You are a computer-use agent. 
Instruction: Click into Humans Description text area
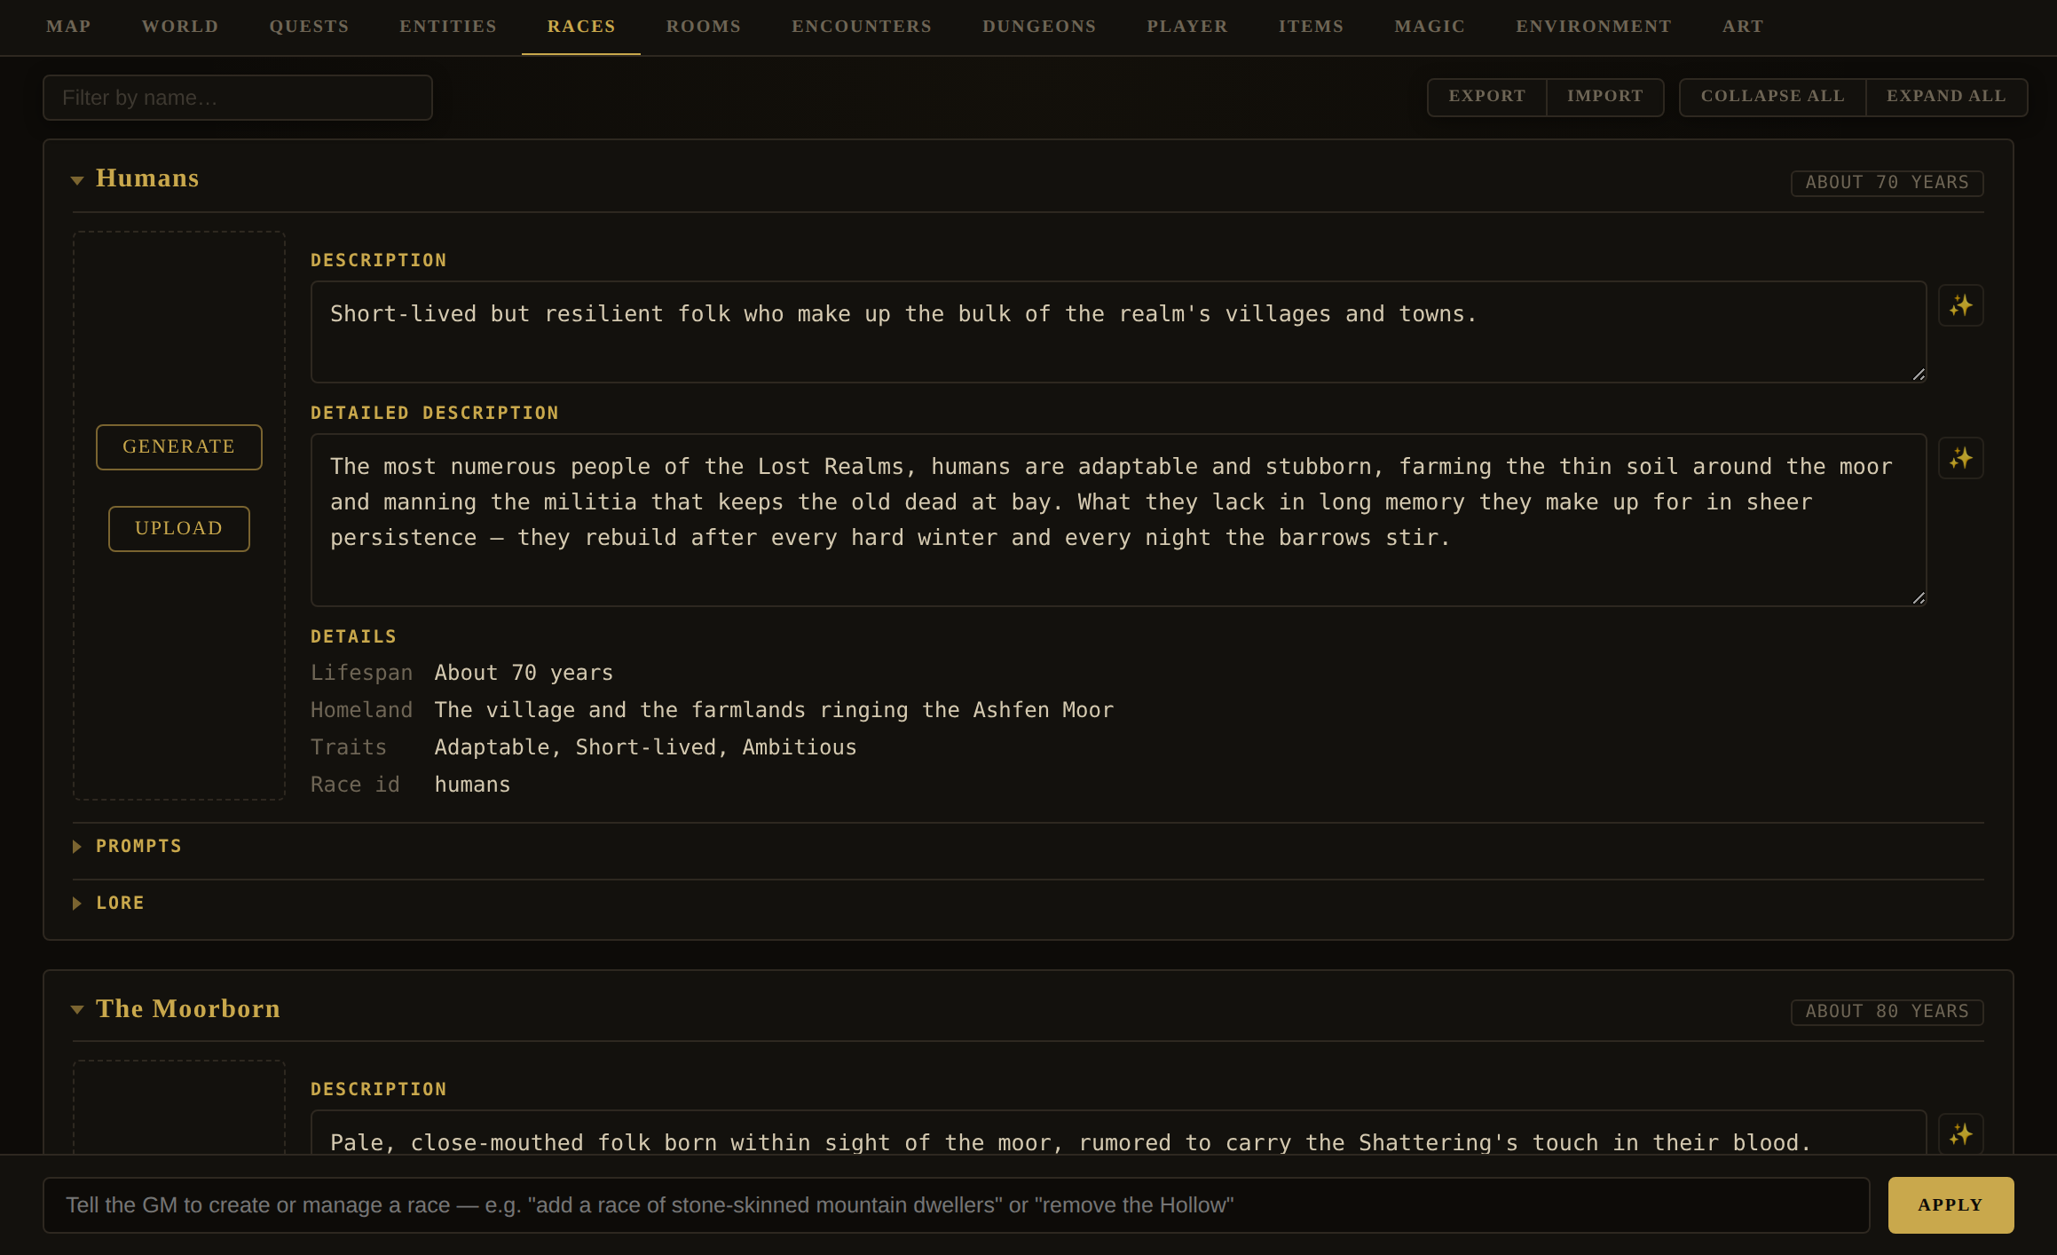pyautogui.click(x=1118, y=332)
